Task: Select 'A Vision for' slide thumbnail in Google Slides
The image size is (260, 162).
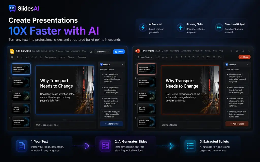Action: 21,95
